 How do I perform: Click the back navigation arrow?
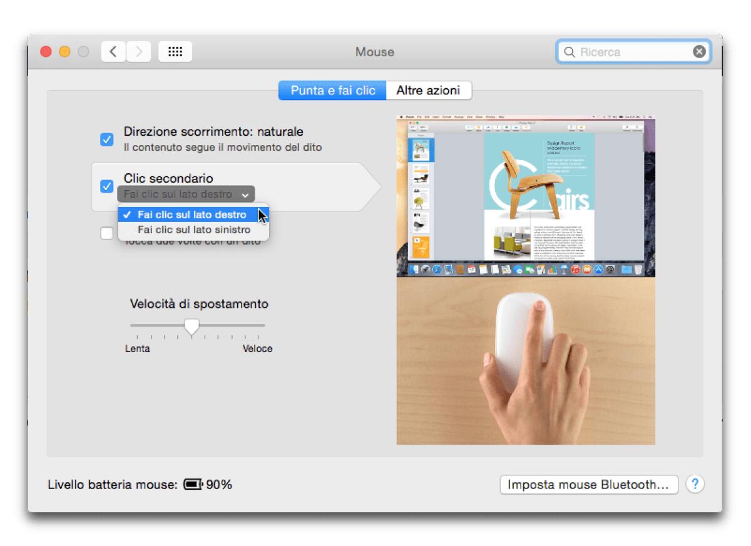113,51
